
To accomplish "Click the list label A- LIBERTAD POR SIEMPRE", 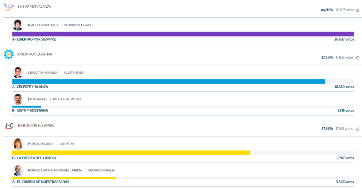I will point(34,39).
